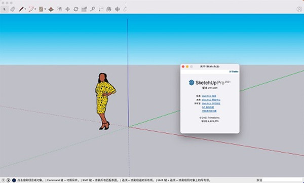Select the Scale tool
Viewport: 304px width, 183px height.
84,9
